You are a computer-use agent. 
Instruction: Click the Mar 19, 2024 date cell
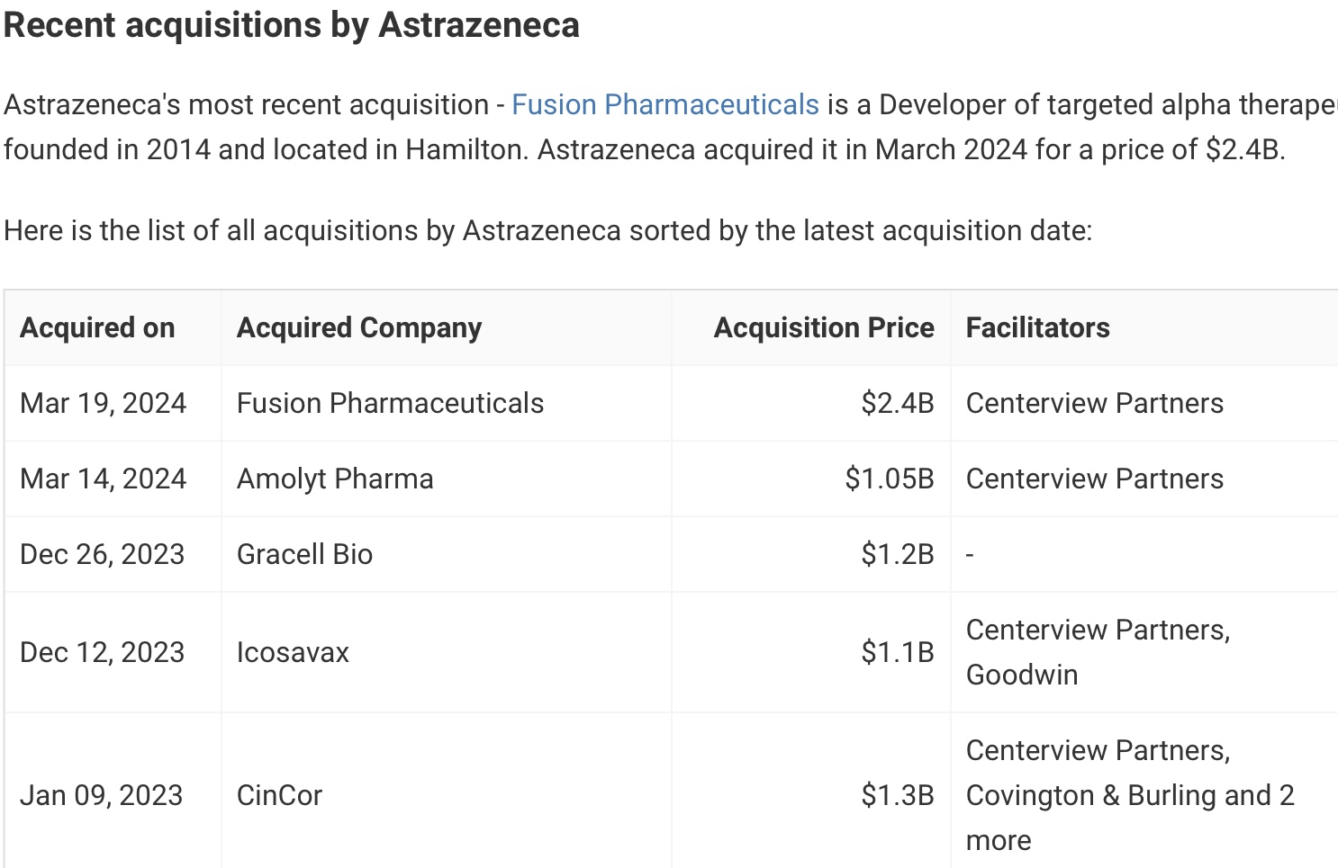[103, 404]
